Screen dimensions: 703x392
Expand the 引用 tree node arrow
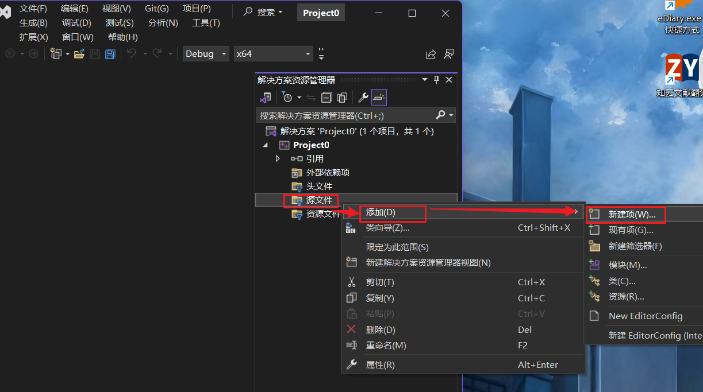tap(278, 158)
